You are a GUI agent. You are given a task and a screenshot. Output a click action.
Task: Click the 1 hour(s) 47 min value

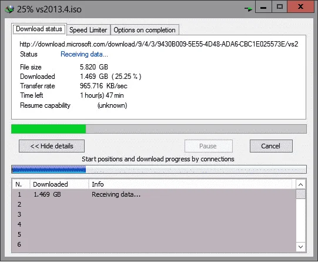point(102,95)
